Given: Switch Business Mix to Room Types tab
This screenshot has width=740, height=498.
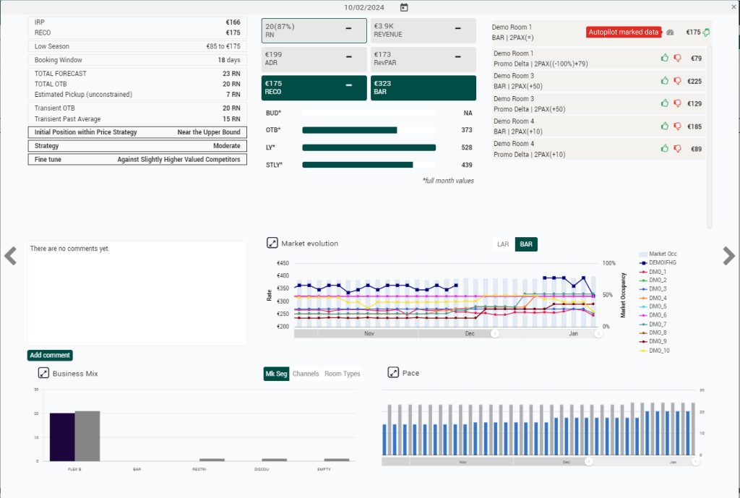Looking at the screenshot, I should click(342, 374).
